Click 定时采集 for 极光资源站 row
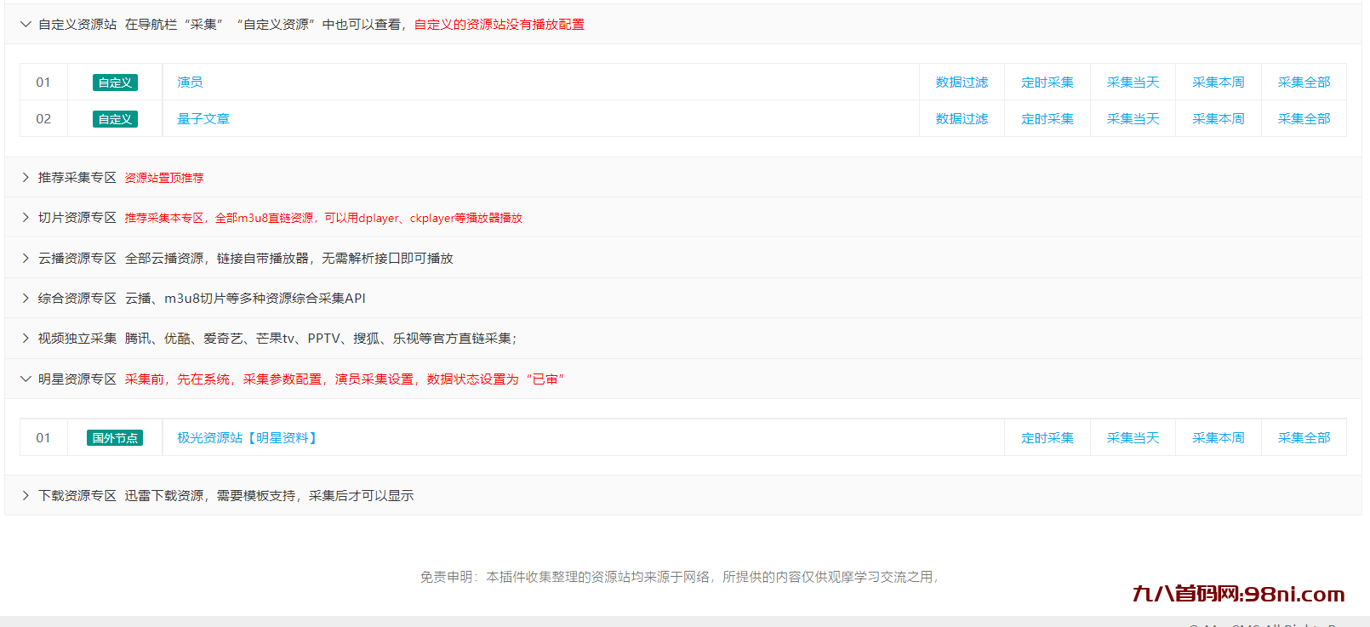The image size is (1370, 627). pyautogui.click(x=1047, y=438)
